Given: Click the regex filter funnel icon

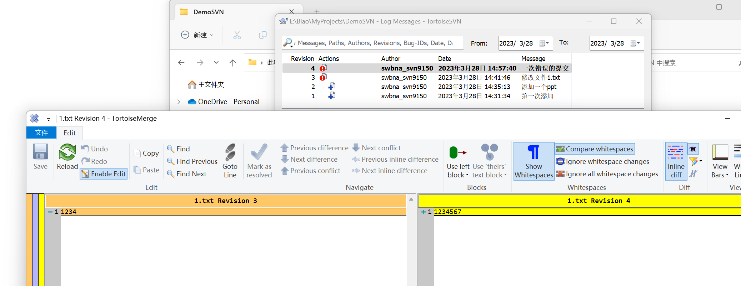Looking at the screenshot, I should (x=693, y=161).
